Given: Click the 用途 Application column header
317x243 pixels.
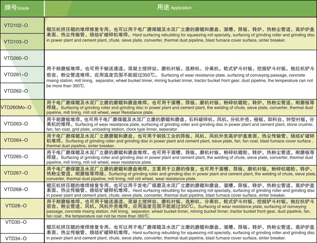Looking at the screenshot, I should [x=180, y=8].
